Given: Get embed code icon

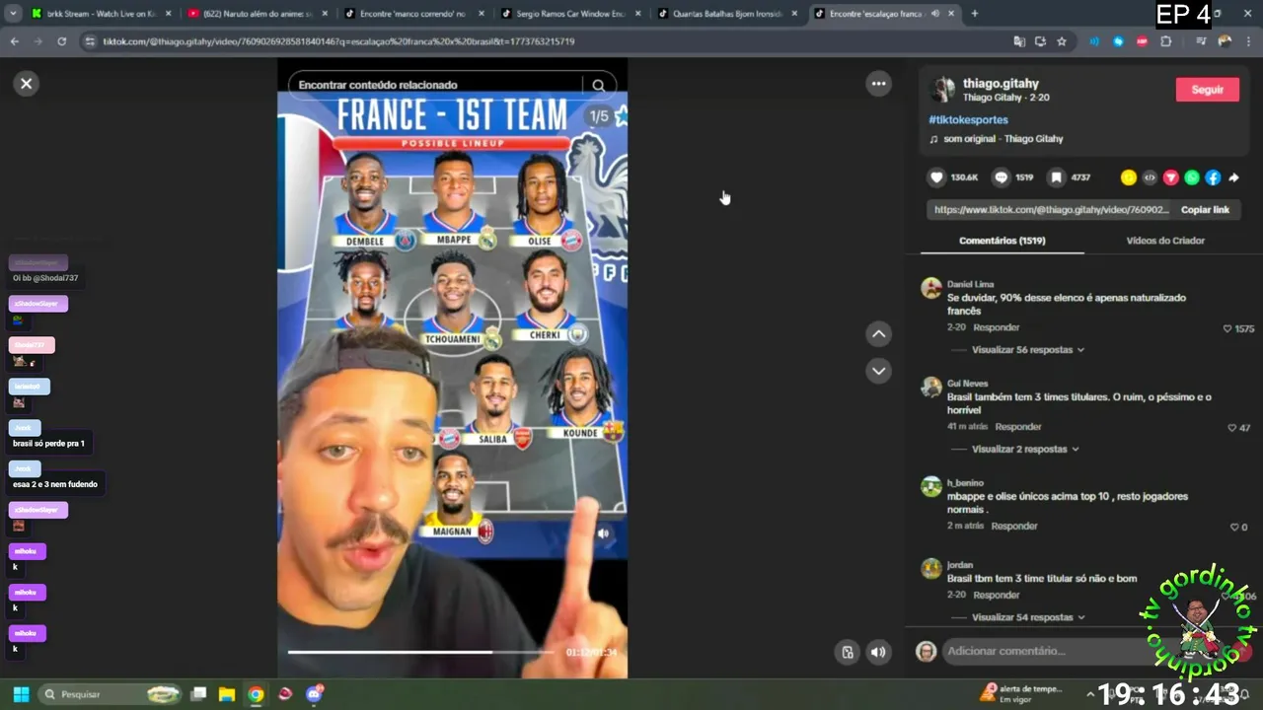Looking at the screenshot, I should tap(1150, 177).
